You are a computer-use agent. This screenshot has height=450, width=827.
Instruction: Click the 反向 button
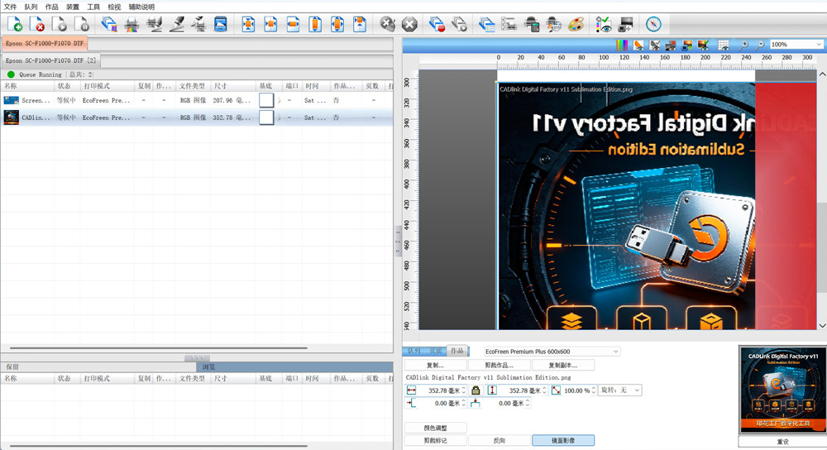coord(499,441)
